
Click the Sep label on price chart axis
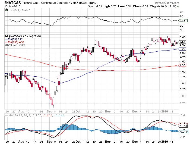tap(49, 111)
